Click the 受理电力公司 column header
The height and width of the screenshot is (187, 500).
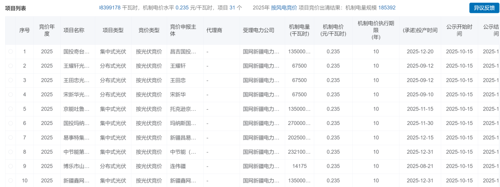tap(262, 31)
